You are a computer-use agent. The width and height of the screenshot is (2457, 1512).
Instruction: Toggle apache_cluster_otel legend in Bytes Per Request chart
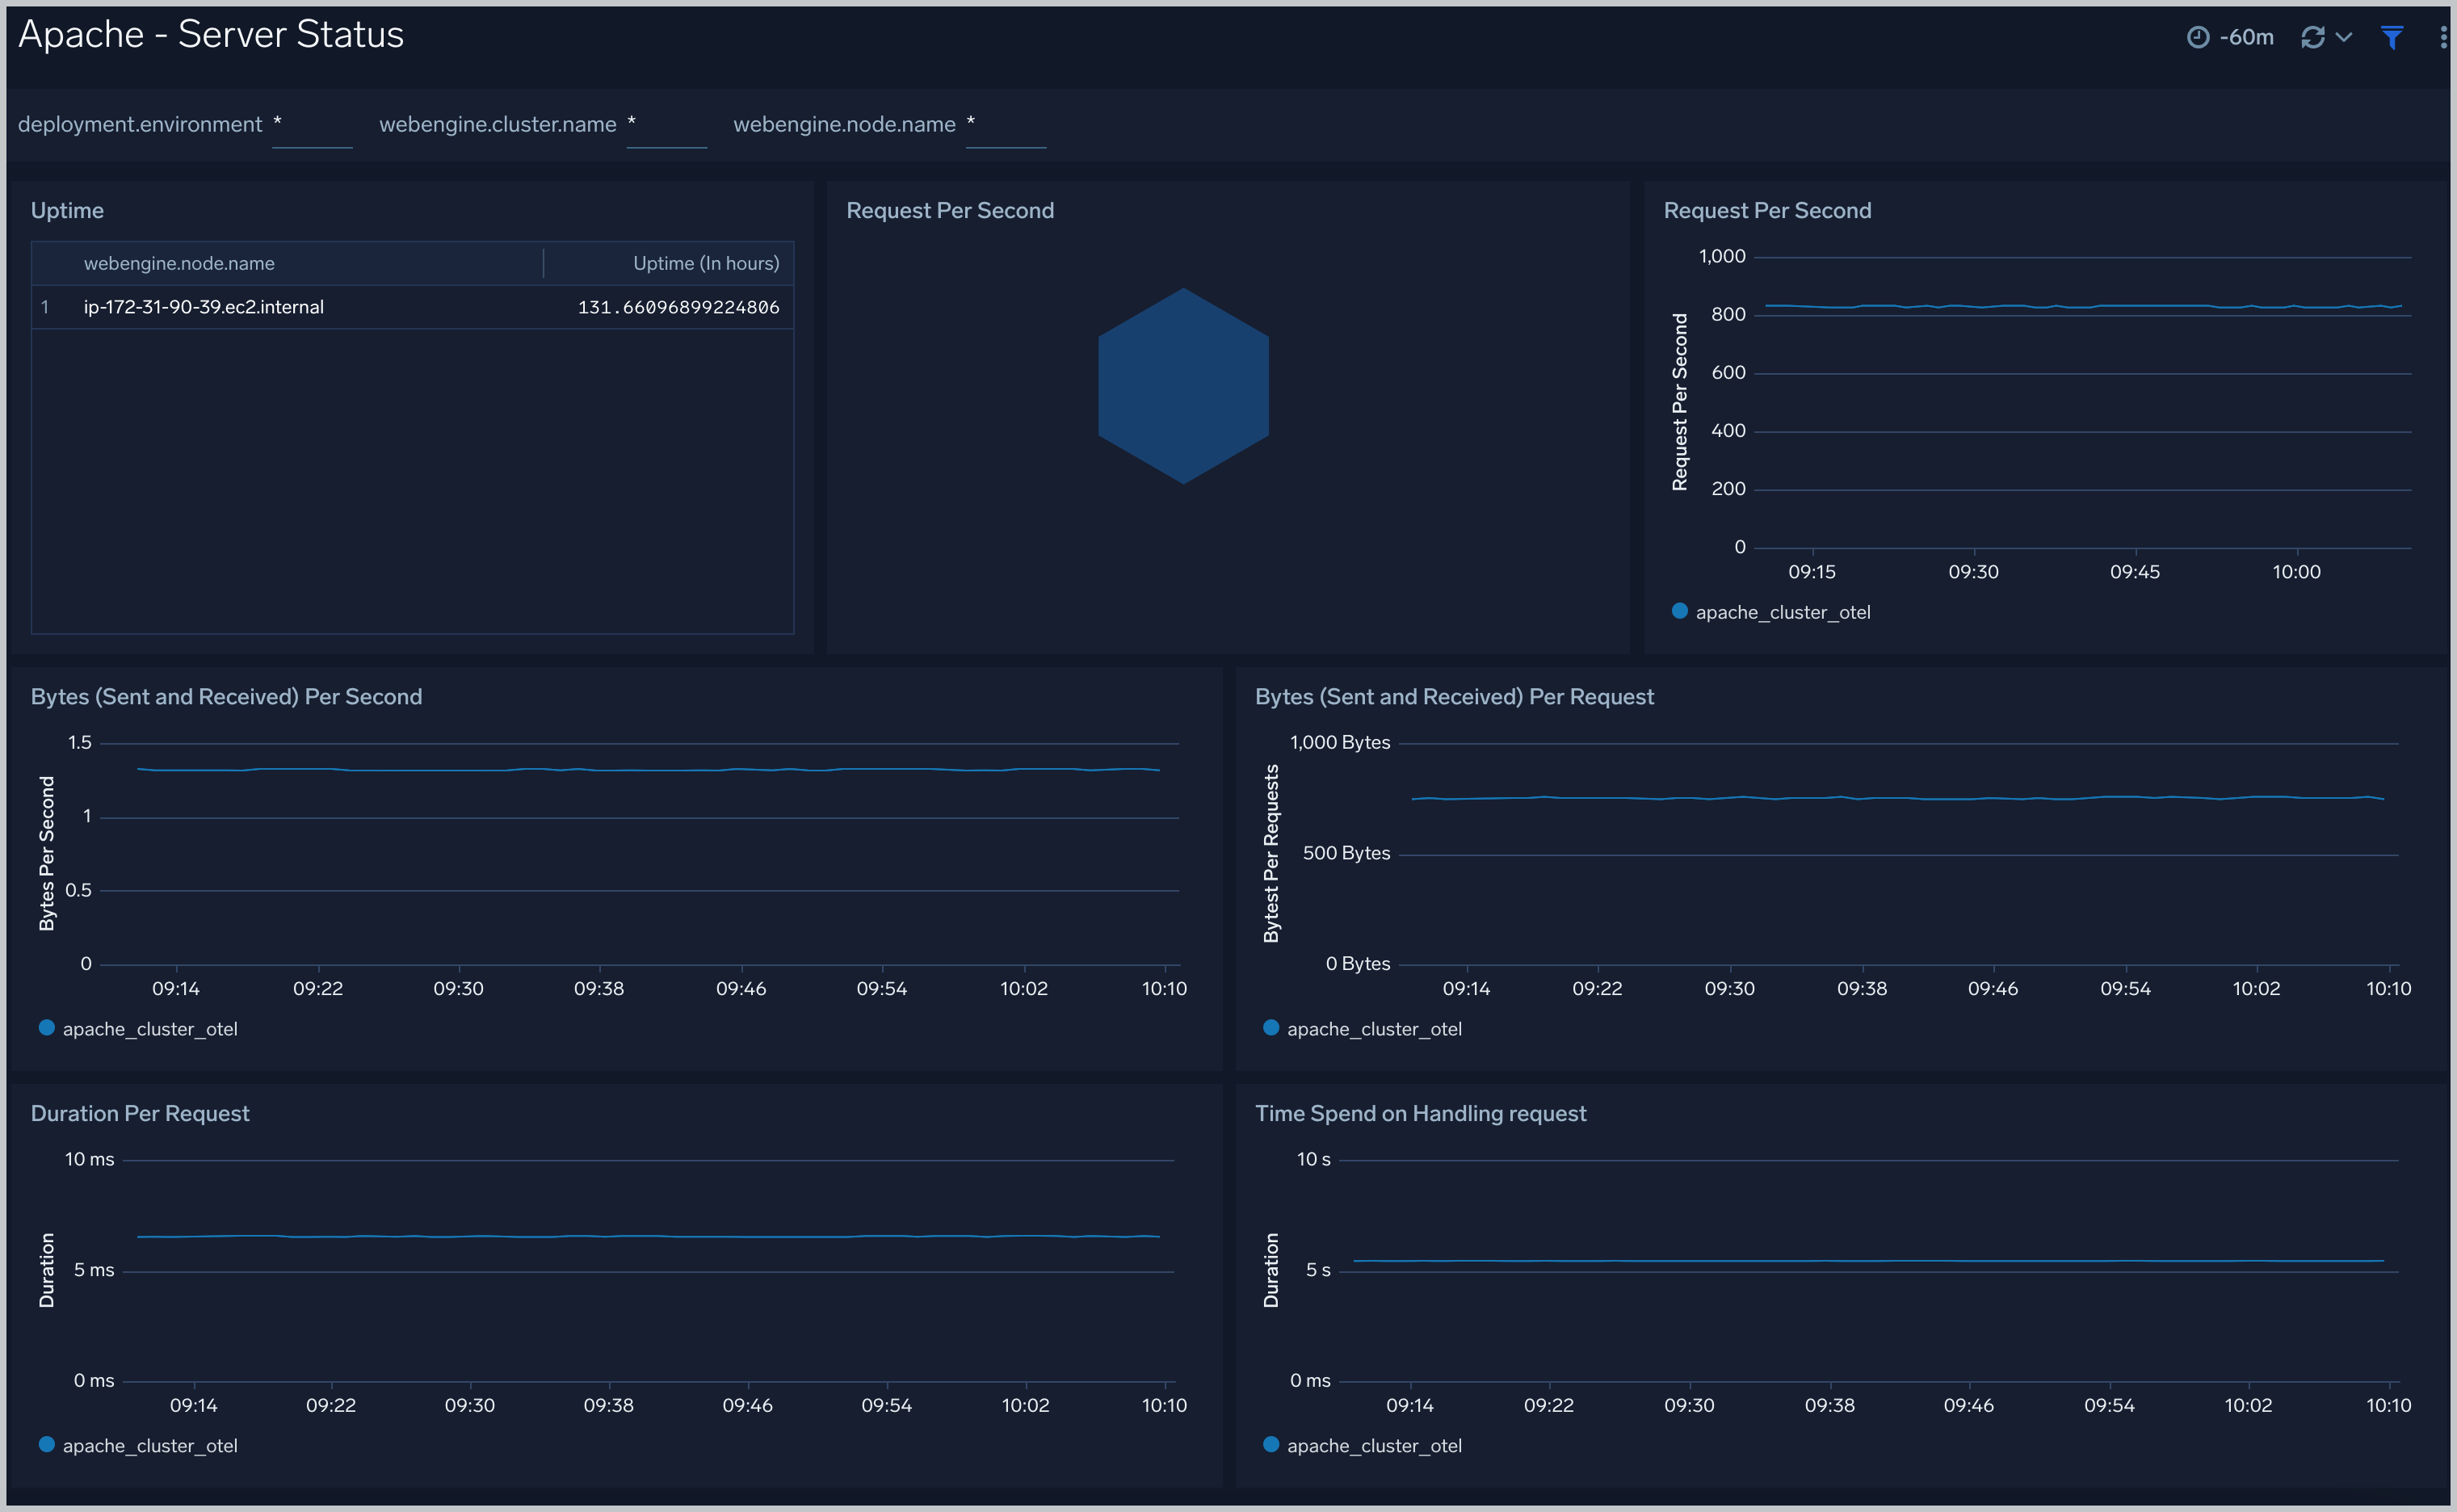[x=1362, y=1029]
